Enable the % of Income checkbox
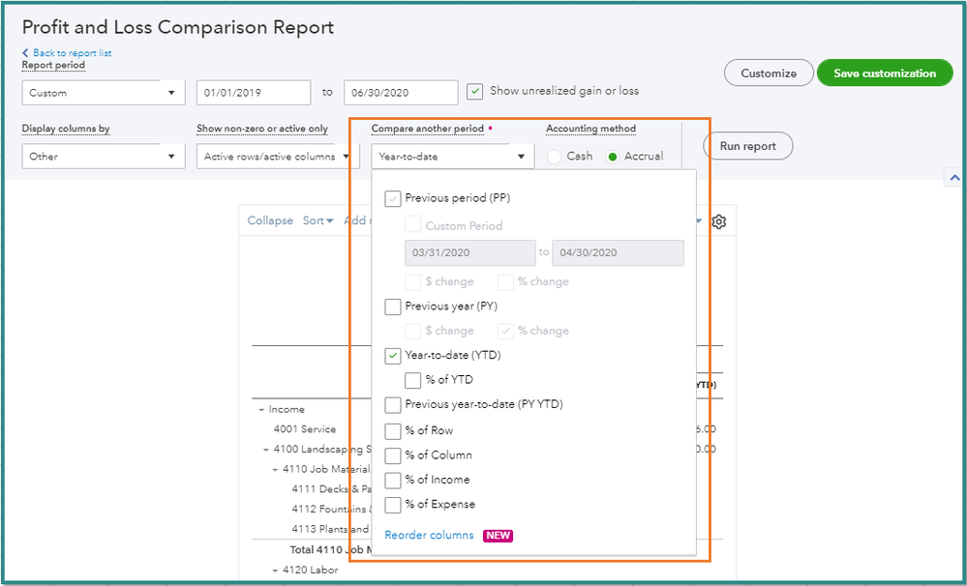The width and height of the screenshot is (967, 586). coord(393,480)
